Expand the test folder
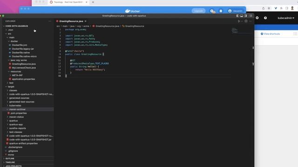Image resolution: width=298 pixels, height=167 pixels. (11, 83)
